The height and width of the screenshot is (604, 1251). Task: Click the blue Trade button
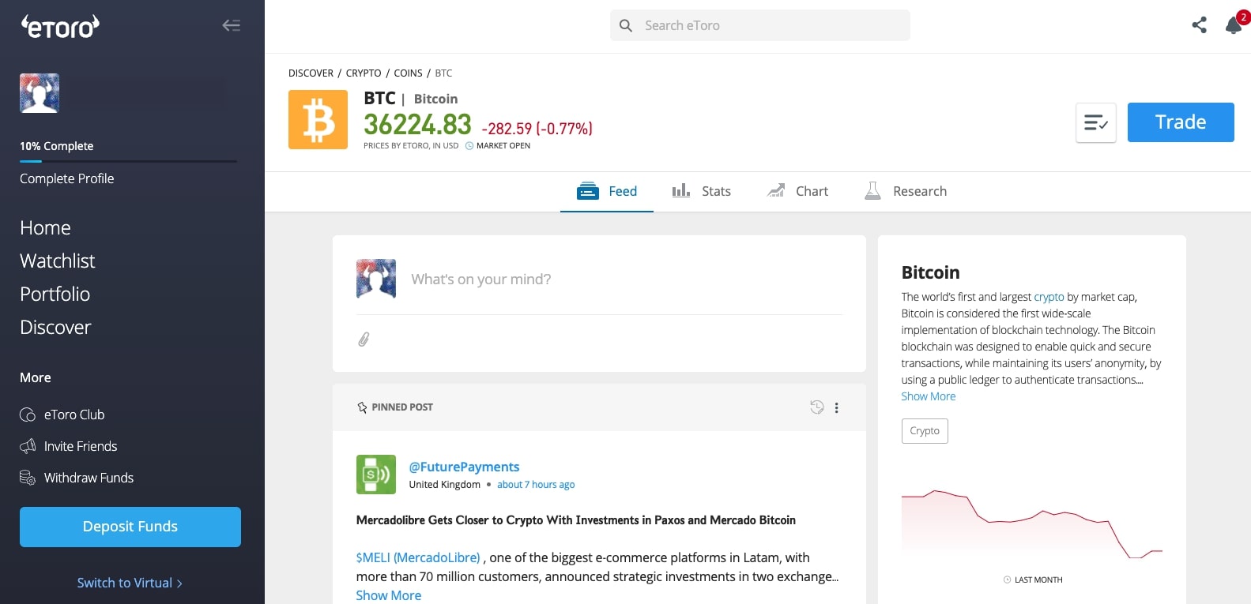[1181, 122]
